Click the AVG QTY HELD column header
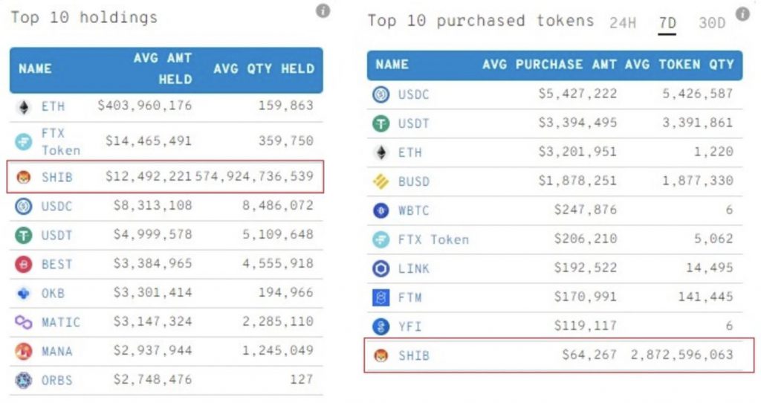761x403 pixels. [264, 69]
